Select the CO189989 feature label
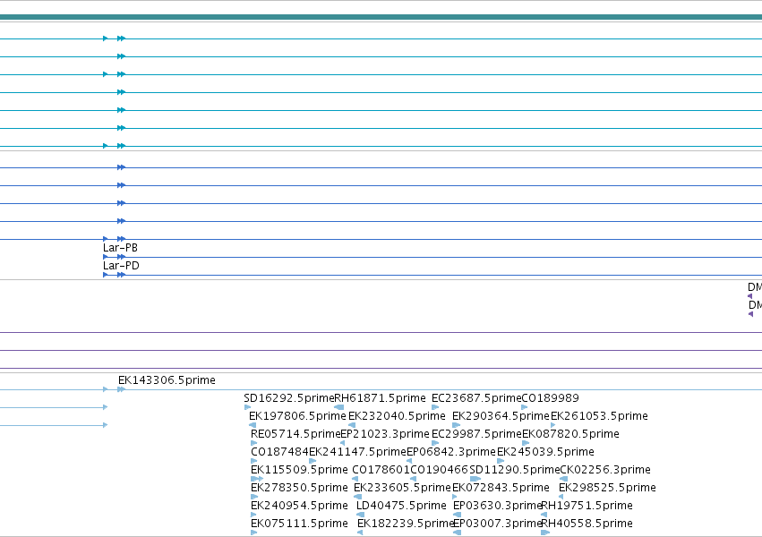 click(x=550, y=398)
